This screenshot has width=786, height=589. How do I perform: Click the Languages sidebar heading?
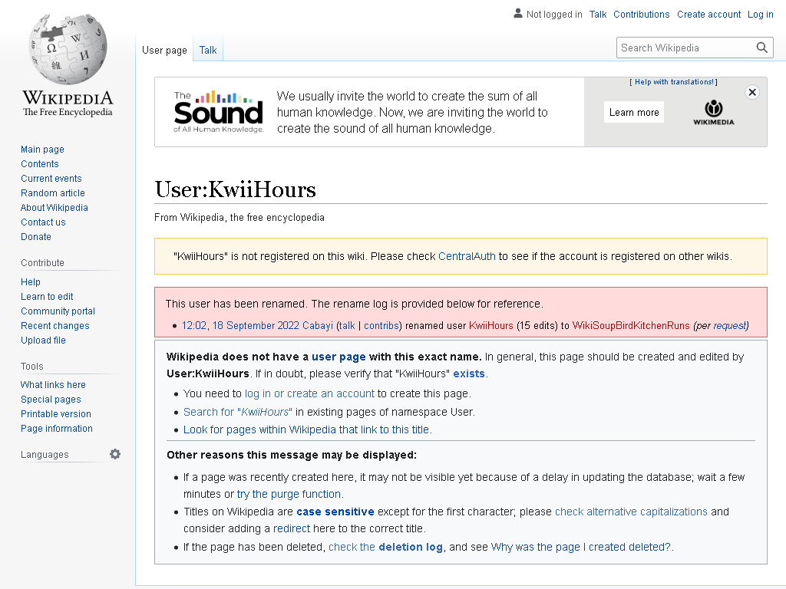point(45,454)
